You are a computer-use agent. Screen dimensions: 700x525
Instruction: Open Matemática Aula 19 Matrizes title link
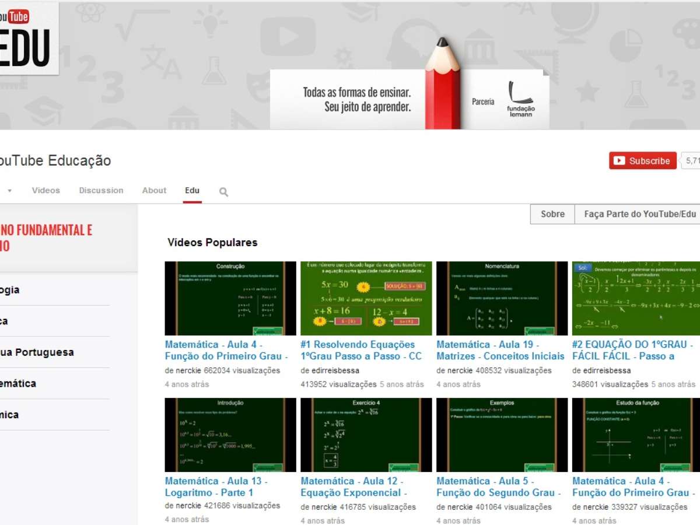pyautogui.click(x=500, y=350)
